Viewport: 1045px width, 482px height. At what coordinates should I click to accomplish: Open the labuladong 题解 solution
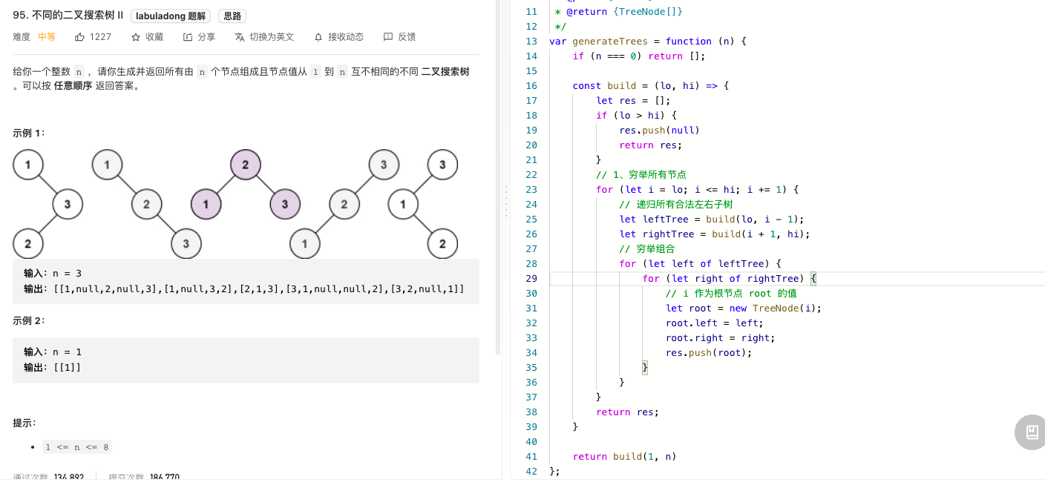point(171,16)
